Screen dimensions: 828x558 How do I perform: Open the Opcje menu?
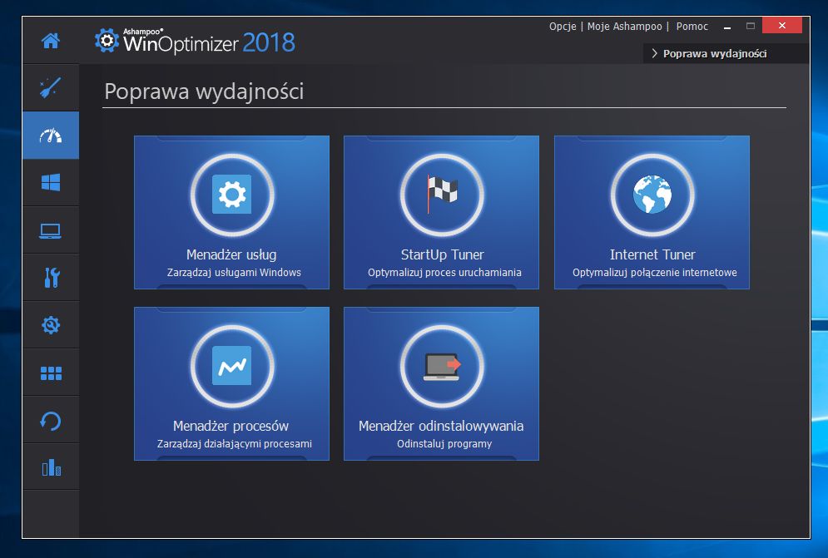(563, 27)
